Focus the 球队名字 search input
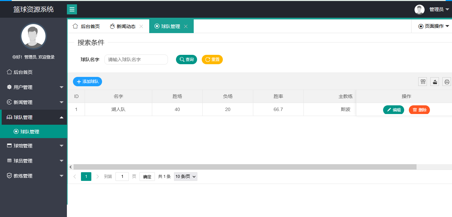 point(136,60)
